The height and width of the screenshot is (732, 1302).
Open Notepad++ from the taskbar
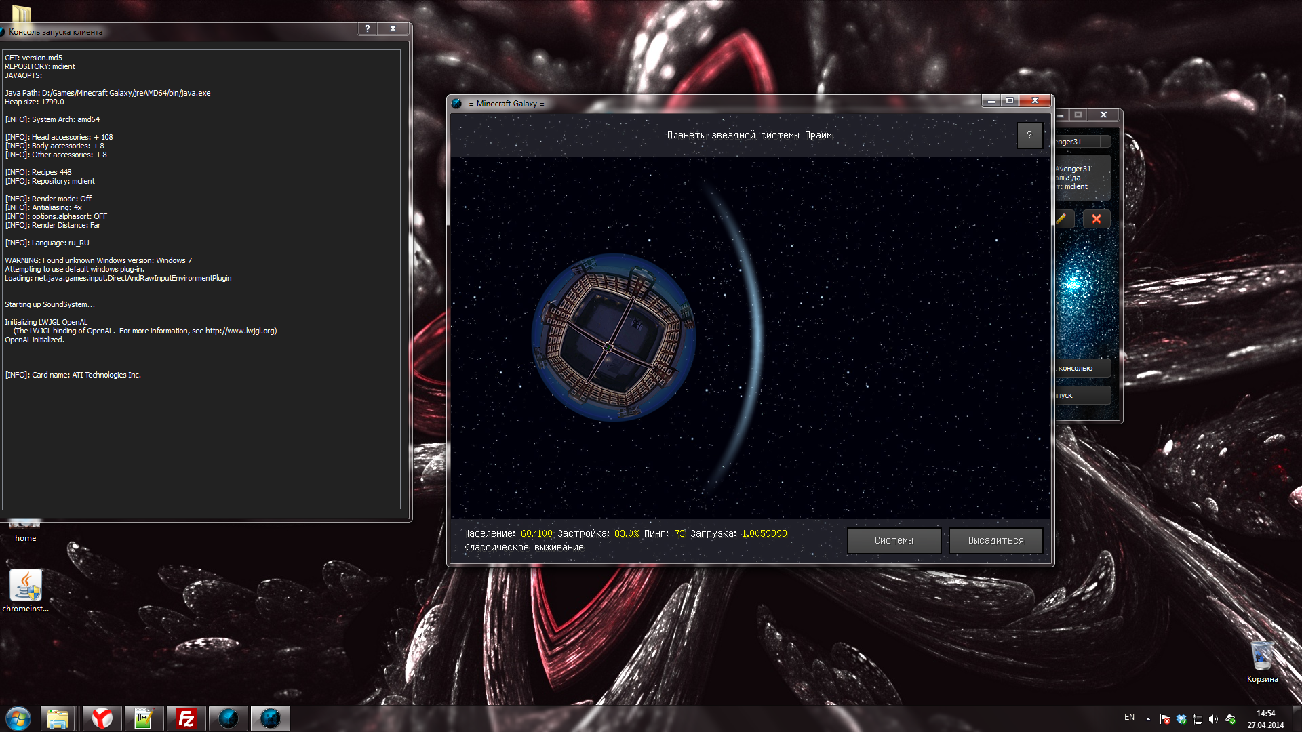[144, 718]
